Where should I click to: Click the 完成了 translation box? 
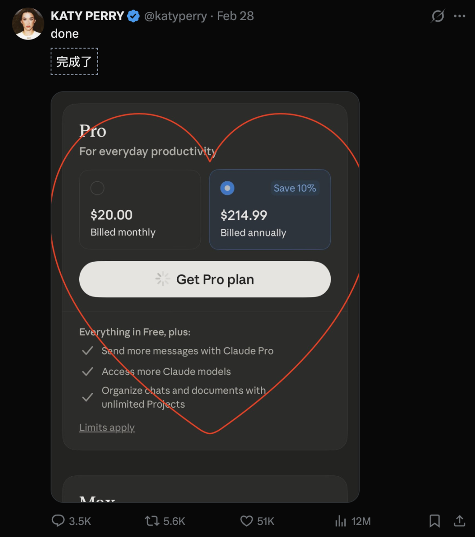(74, 62)
